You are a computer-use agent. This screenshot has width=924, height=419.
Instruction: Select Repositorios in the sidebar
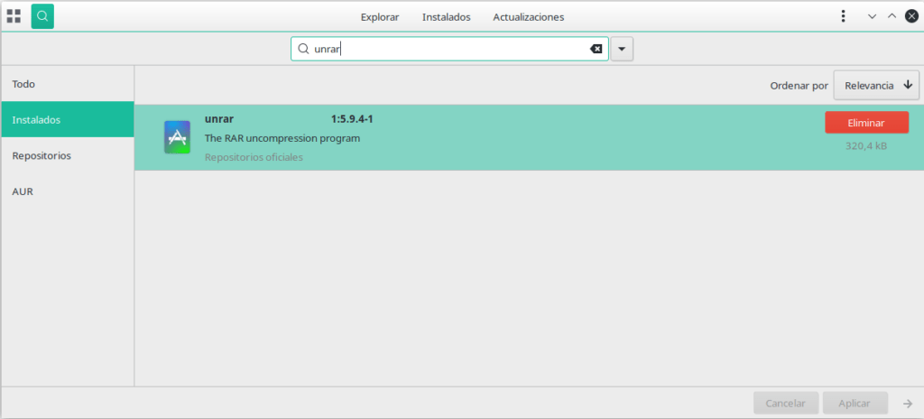[x=67, y=156]
